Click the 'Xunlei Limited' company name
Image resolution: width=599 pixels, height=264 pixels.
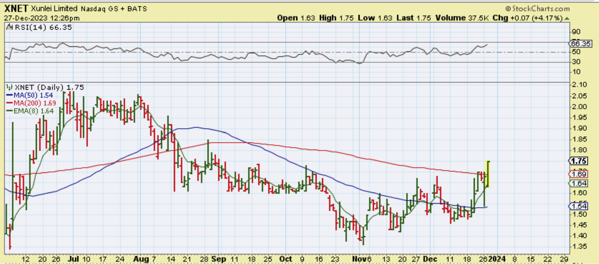(54, 9)
